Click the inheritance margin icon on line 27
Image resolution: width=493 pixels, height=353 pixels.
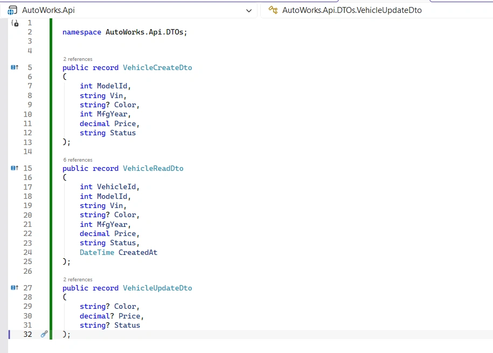pos(15,288)
